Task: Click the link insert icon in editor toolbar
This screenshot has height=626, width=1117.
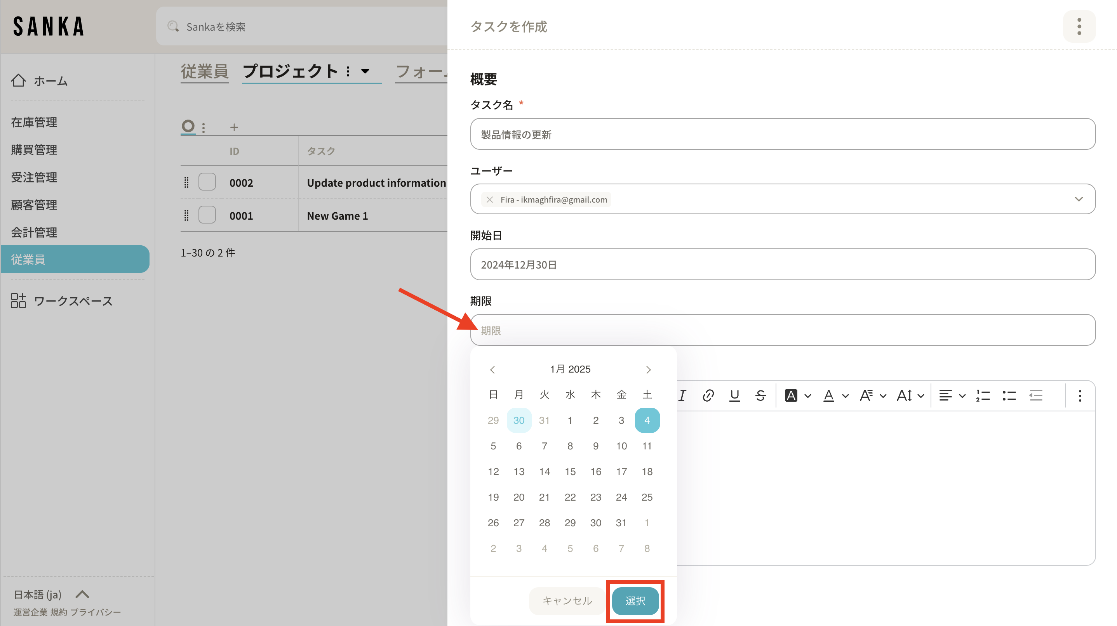Action: [x=708, y=395]
